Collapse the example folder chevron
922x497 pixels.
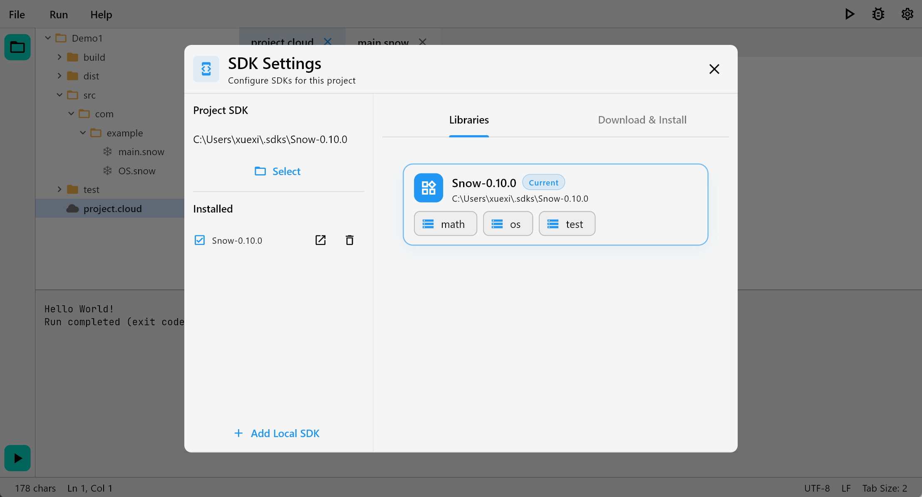point(83,133)
